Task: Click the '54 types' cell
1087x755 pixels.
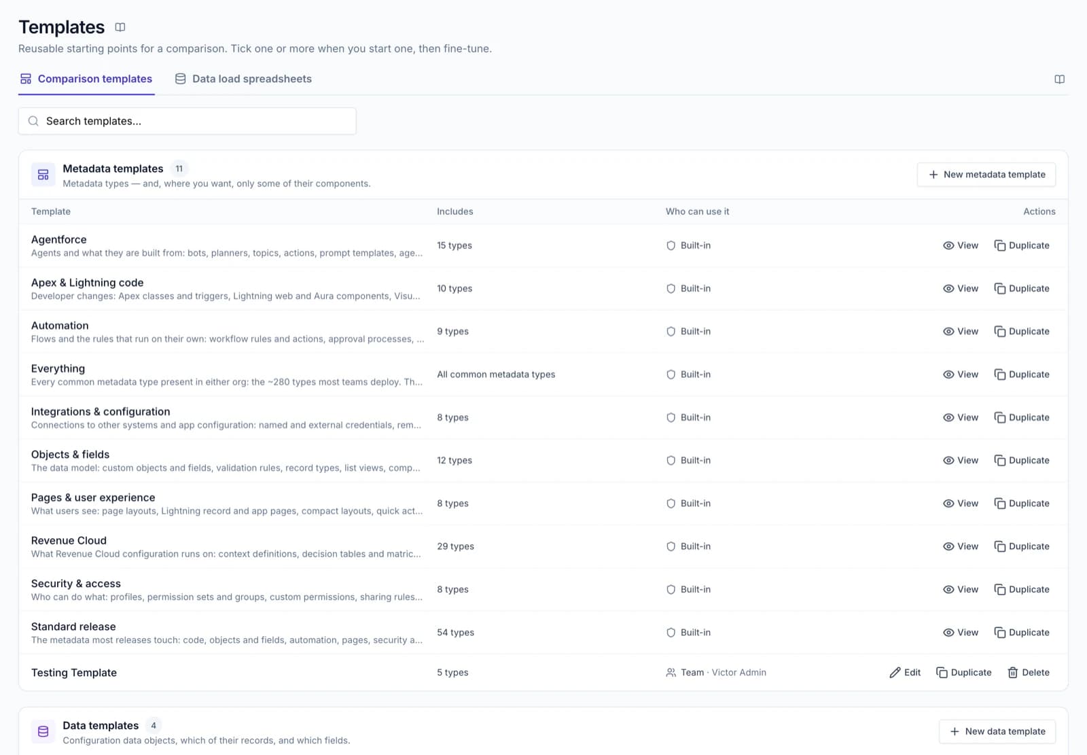Action: 456,632
